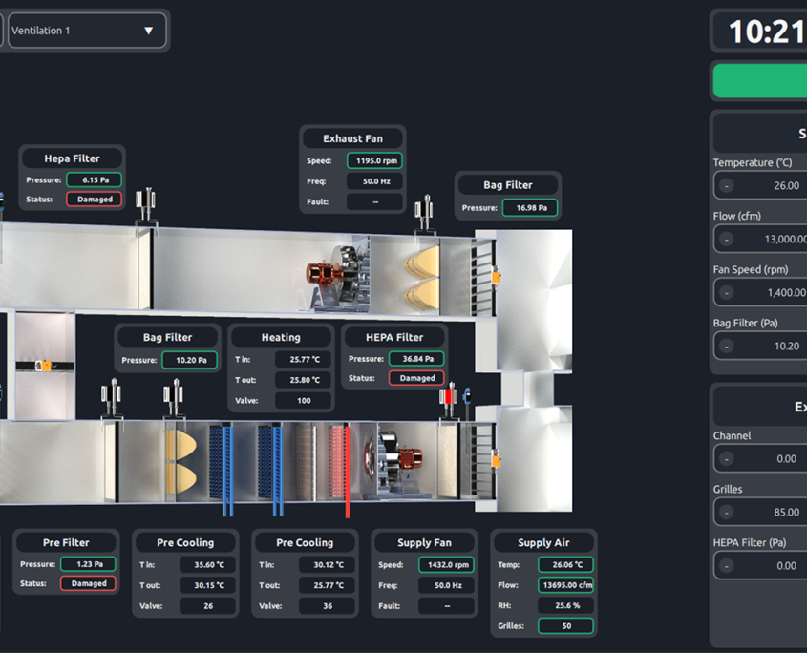The width and height of the screenshot is (807, 653).
Task: Click the Damaged status of Pre Filter
Action: tap(89, 583)
